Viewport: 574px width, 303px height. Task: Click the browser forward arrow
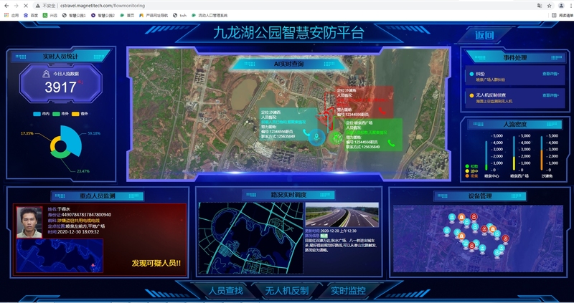(16, 6)
